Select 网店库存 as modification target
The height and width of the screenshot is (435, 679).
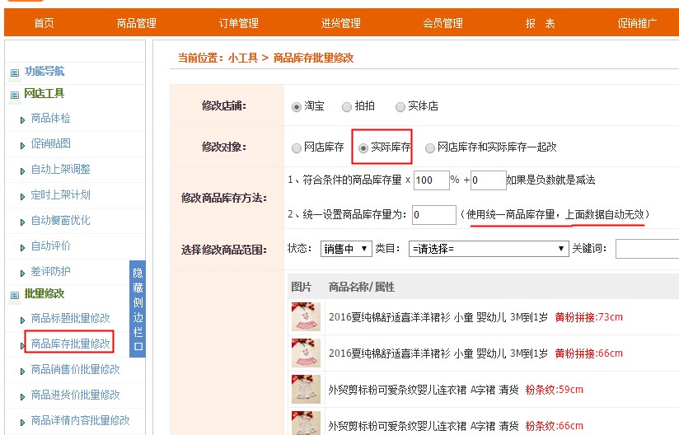coord(297,148)
